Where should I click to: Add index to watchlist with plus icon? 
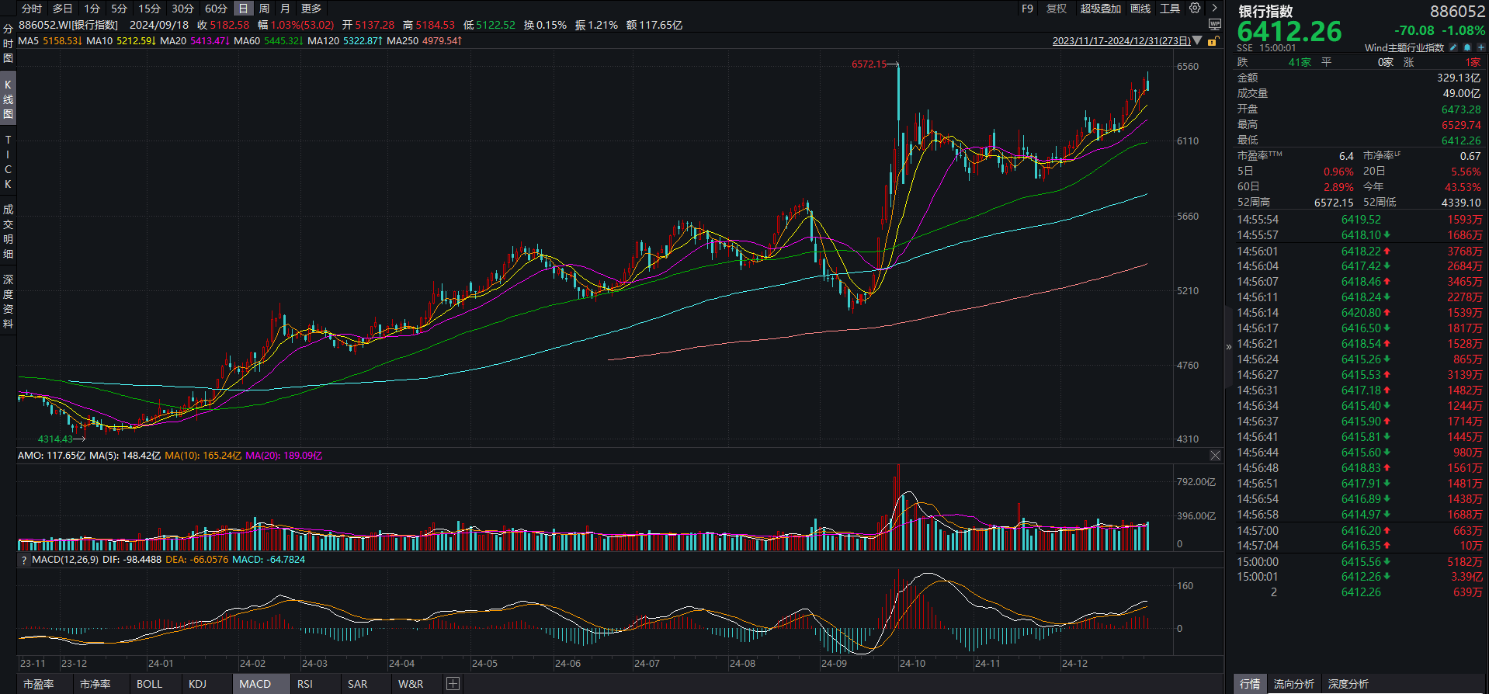point(1480,47)
